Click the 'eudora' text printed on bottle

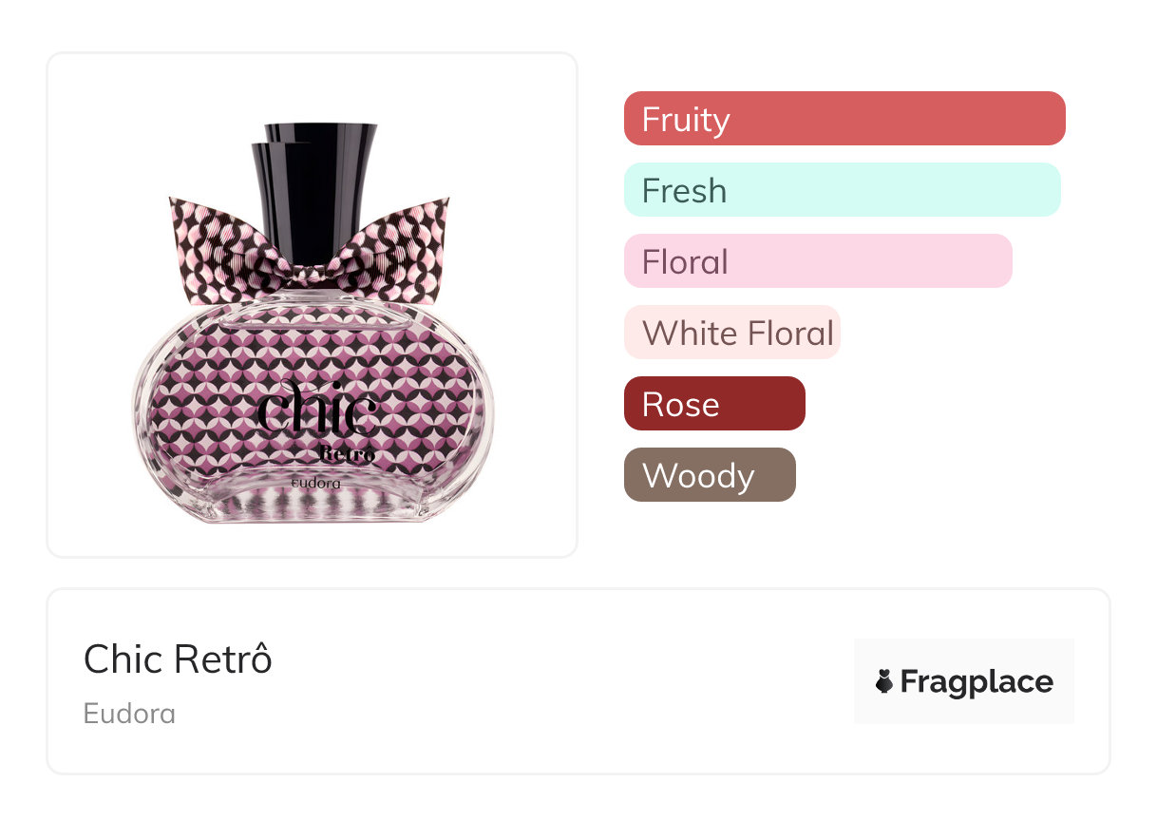pos(316,483)
